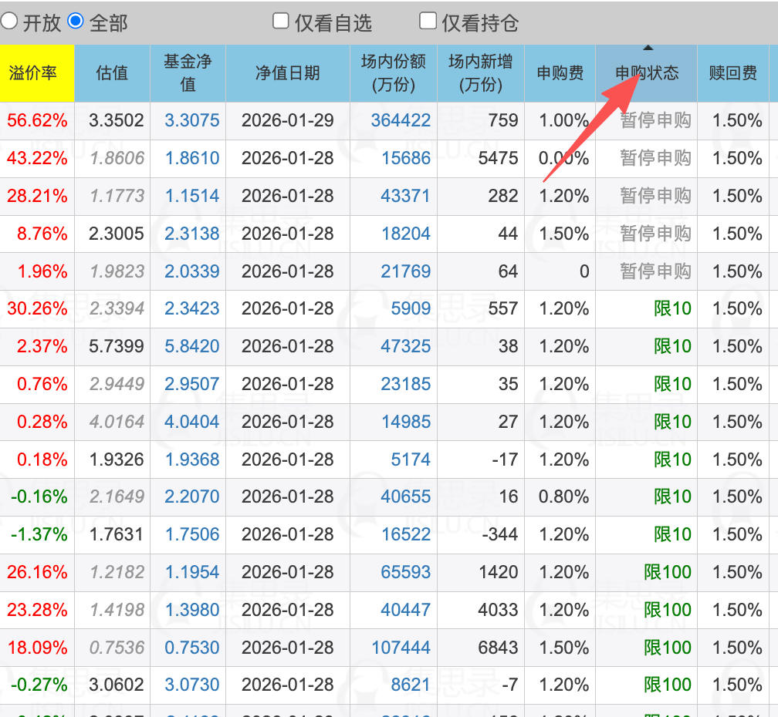Open net value link 5.8420

192,347
